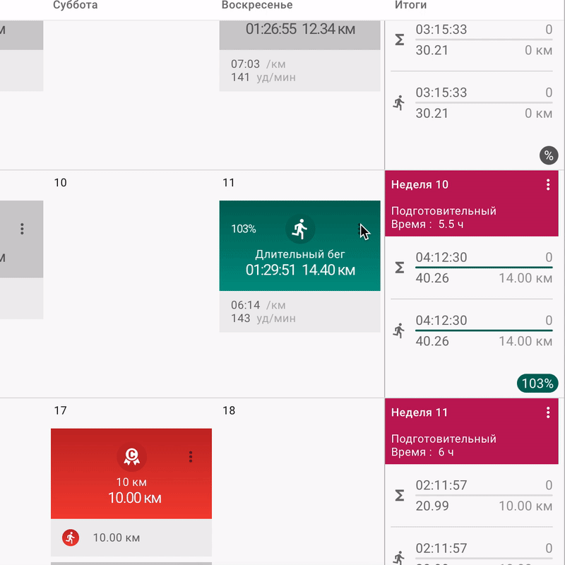Click the runner icon in the top week totals
This screenshot has width=565, height=565.
(x=399, y=103)
